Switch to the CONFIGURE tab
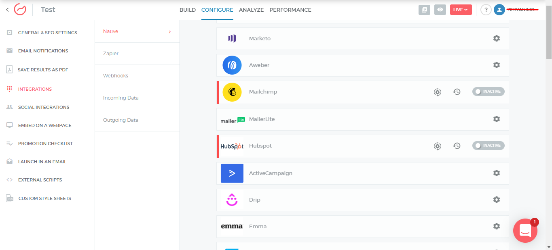Screen dimensions: 552x250 [x=217, y=10]
